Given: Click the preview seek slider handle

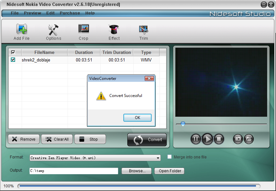Looking at the screenshot, I should click(x=183, y=124).
